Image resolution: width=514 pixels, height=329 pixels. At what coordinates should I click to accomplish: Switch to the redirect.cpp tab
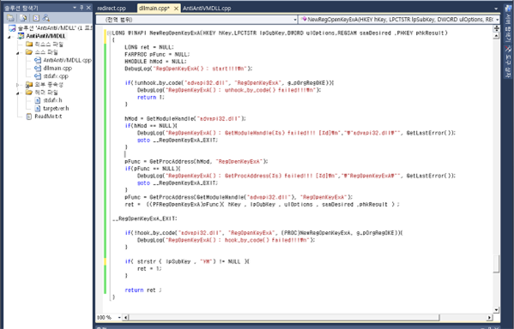pyautogui.click(x=112, y=9)
